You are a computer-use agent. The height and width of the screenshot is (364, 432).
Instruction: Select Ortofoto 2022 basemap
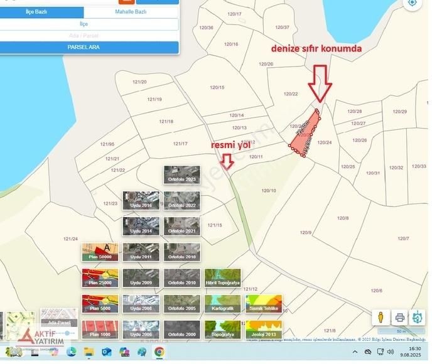click(x=182, y=201)
